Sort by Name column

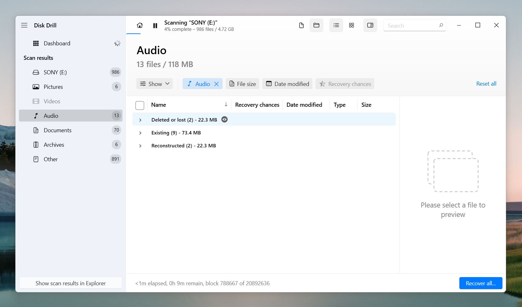[158, 105]
